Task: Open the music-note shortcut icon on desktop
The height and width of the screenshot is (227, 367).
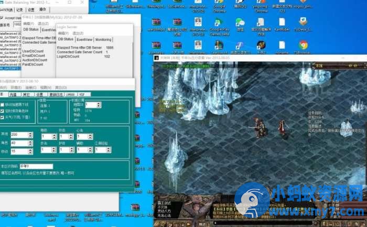Action: [x=240, y=46]
